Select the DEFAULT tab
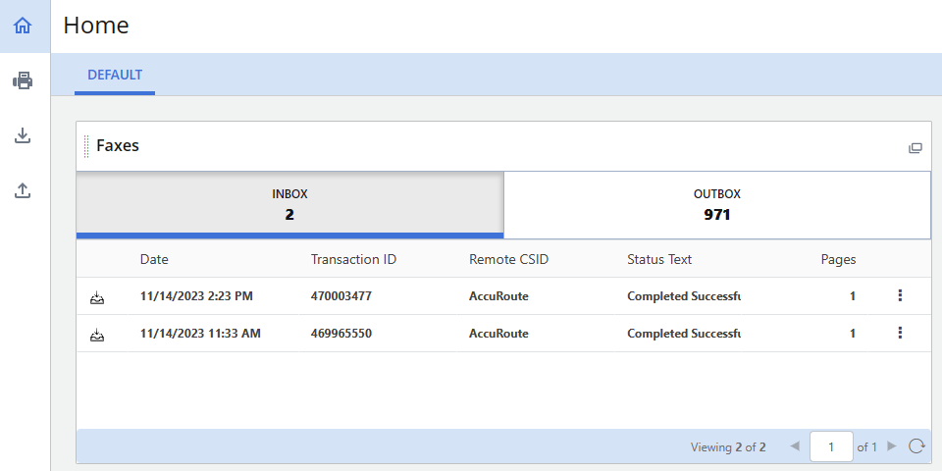The height and width of the screenshot is (471, 942). [x=115, y=76]
